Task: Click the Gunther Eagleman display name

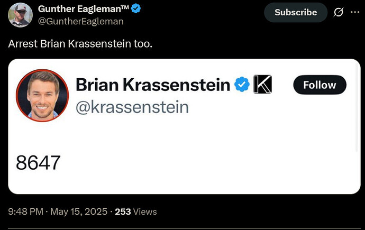Action: [84, 9]
